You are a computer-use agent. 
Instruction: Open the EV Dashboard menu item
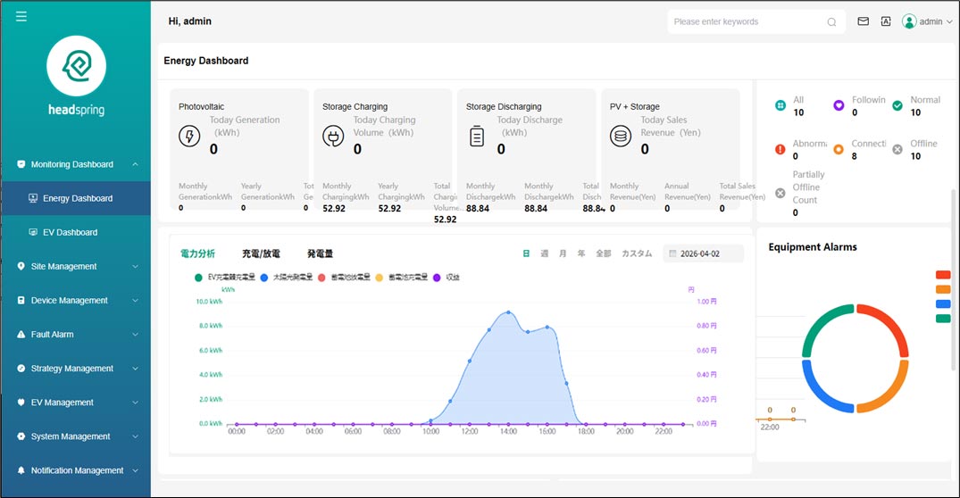click(x=70, y=232)
